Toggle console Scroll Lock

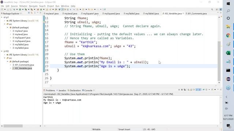click(x=191, y=90)
